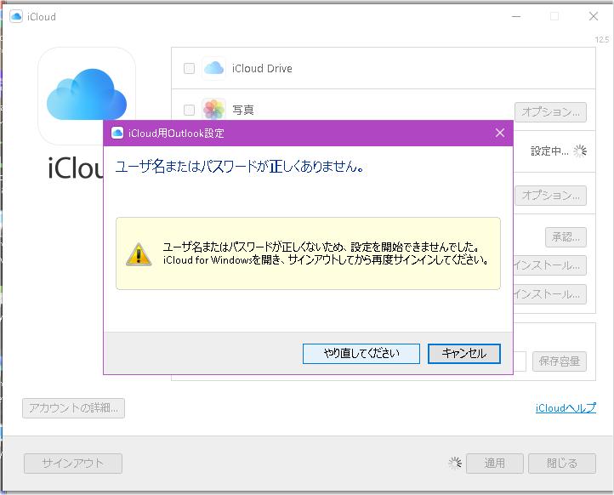Screen dimensions: 614x495
Task: Open 写真 オプション button
Action: 550,112
